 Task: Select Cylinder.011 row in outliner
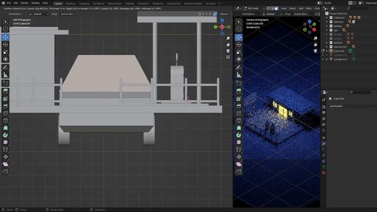click(340, 55)
